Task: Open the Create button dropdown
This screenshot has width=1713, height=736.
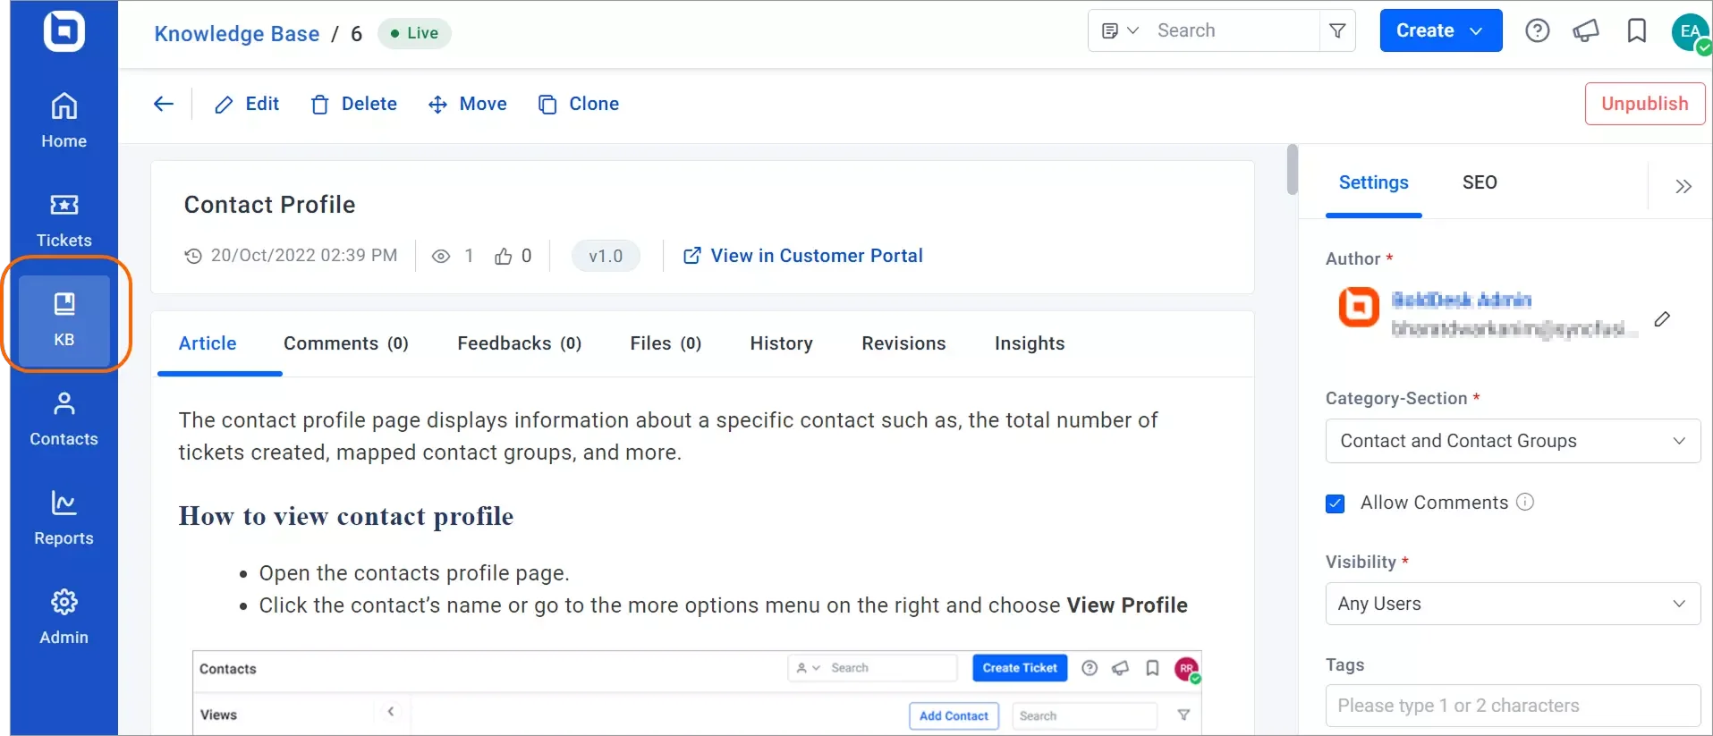Action: (1440, 30)
